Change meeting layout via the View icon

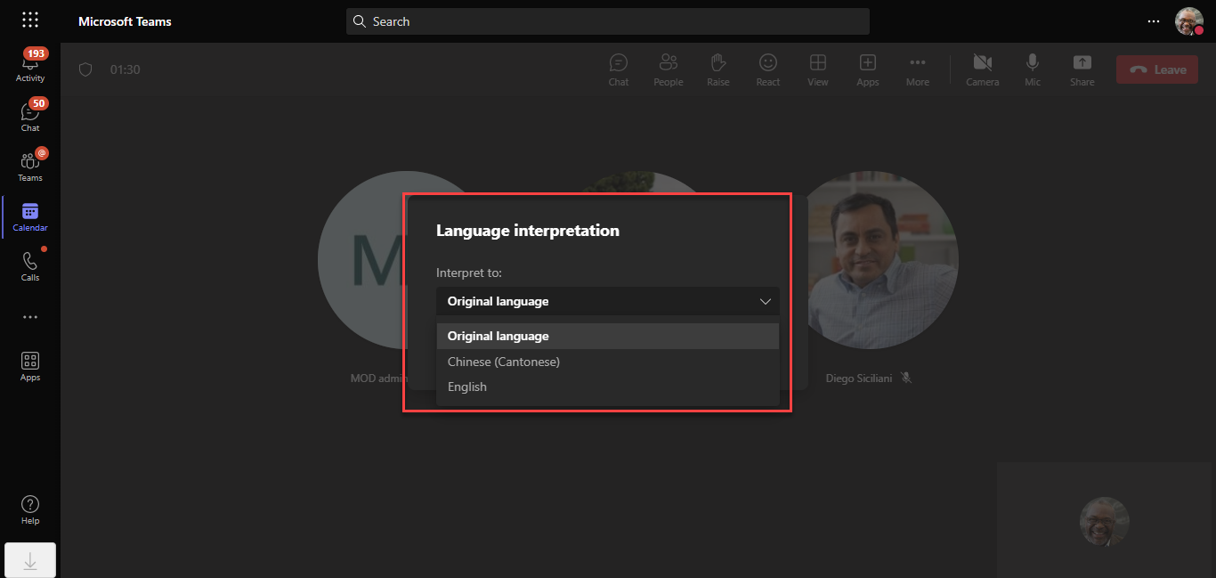click(817, 69)
